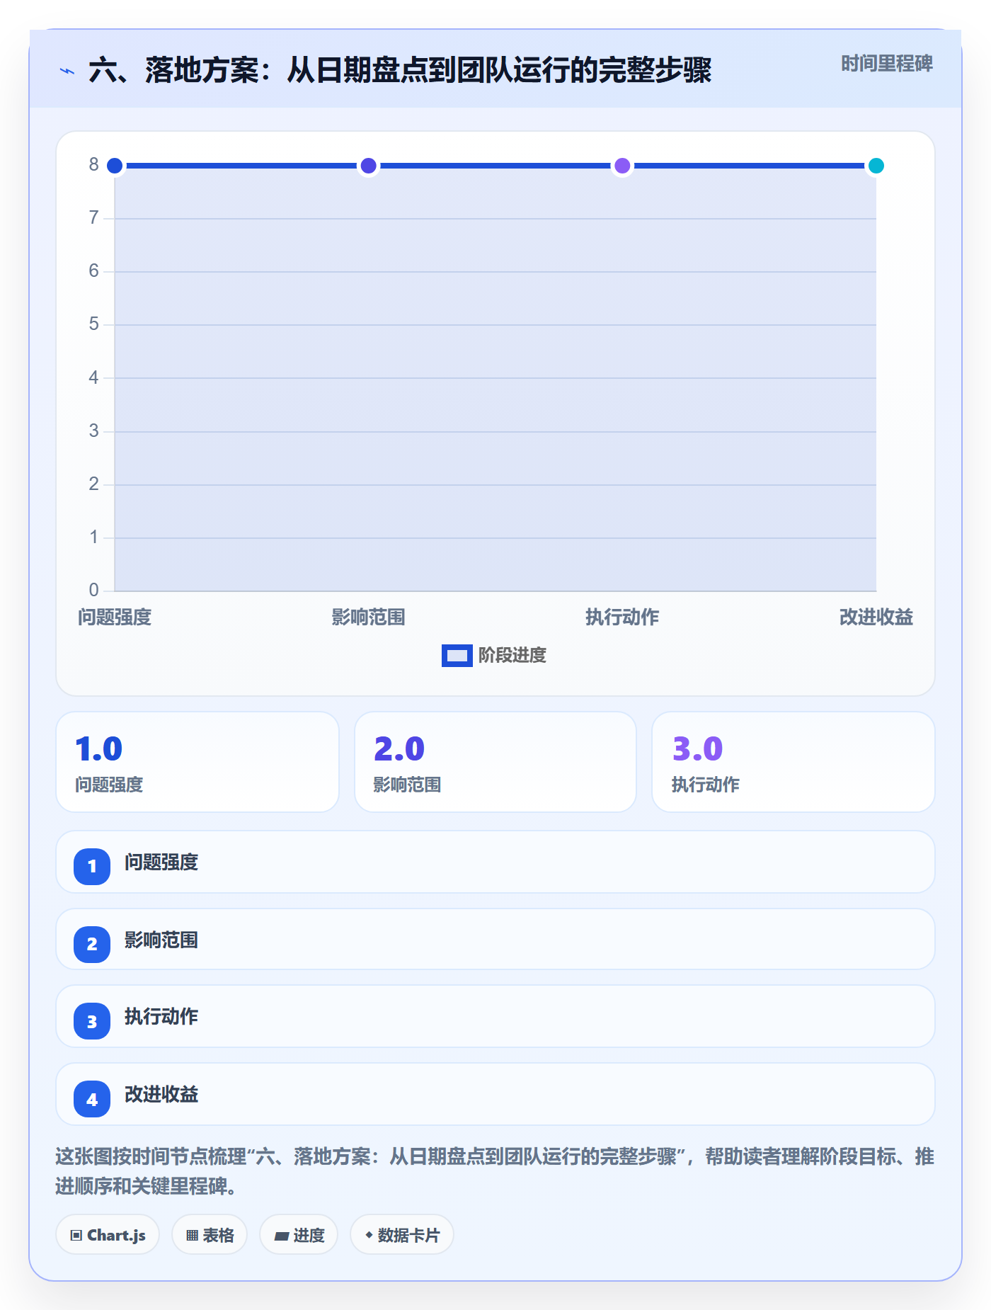Open the 改进收益 step row text
Image resolution: width=991 pixels, height=1310 pixels.
click(161, 1095)
